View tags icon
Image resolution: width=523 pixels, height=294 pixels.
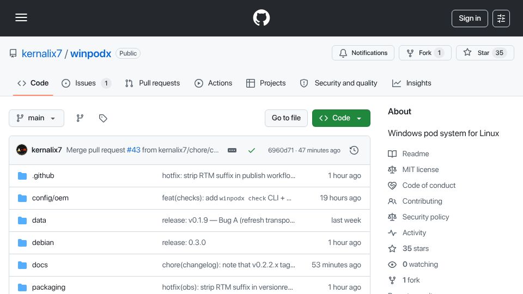pyautogui.click(x=103, y=118)
